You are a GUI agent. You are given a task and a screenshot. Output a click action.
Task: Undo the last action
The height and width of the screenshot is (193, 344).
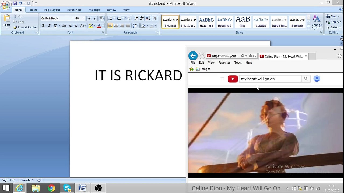tap(20, 3)
